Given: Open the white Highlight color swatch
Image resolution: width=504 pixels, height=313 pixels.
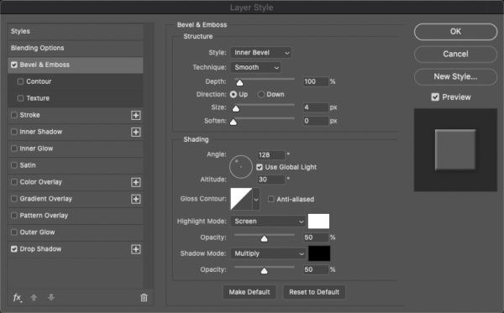Looking at the screenshot, I should [x=318, y=222].
